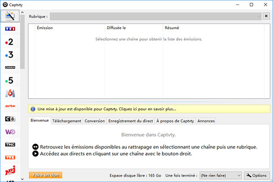Sort by the Résumé column header

pos(213,28)
